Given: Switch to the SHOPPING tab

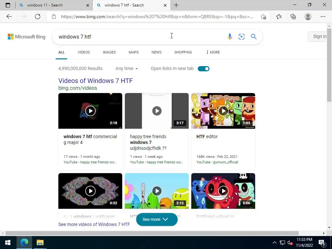Looking at the screenshot, I should tap(183, 52).
